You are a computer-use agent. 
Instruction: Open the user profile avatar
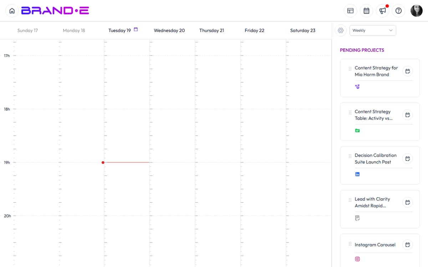point(416,11)
